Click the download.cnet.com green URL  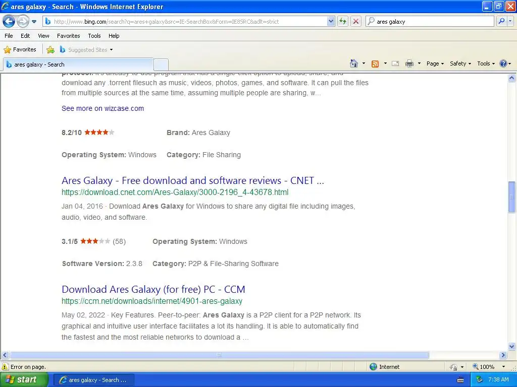175,192
